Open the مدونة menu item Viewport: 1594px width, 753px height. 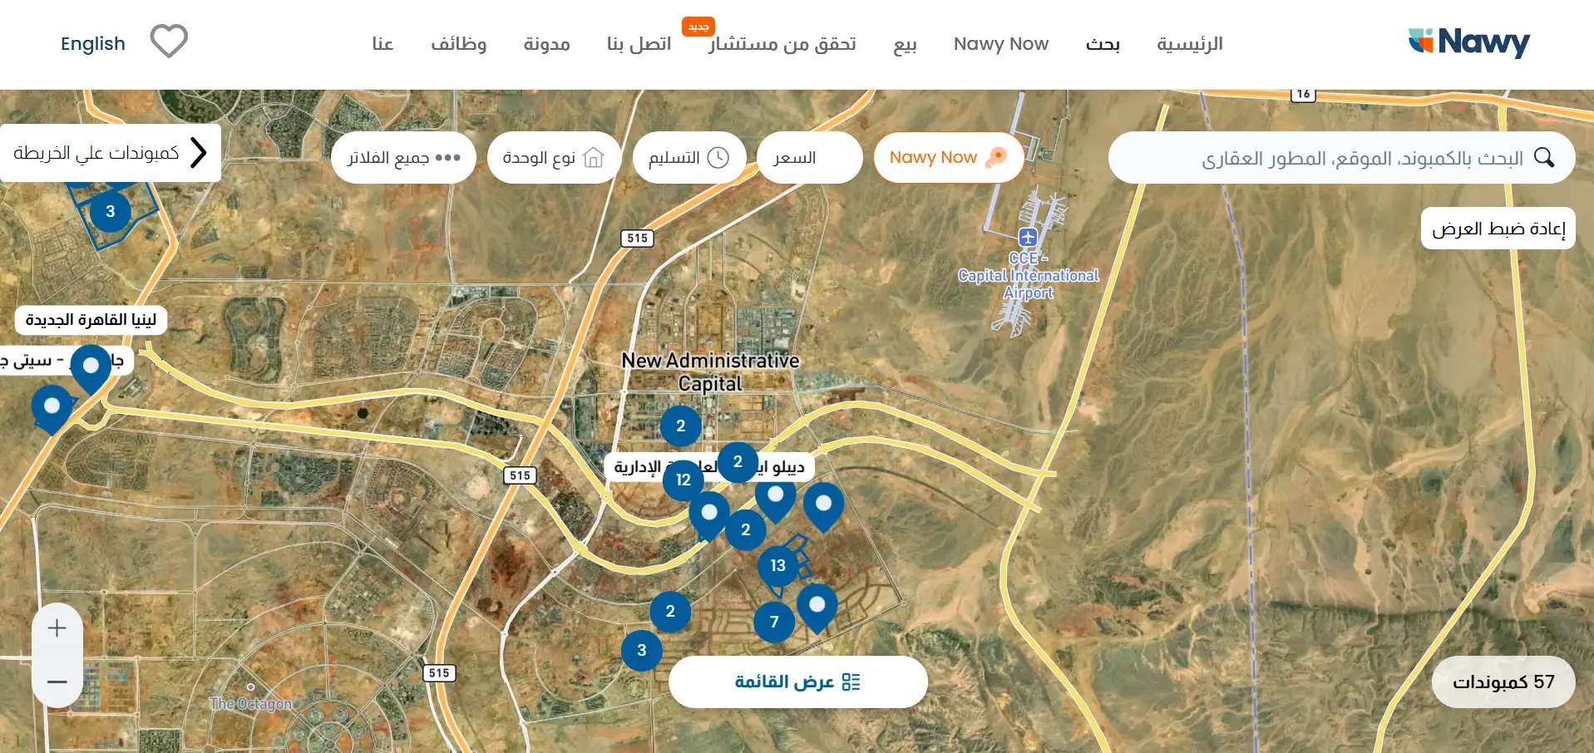(546, 43)
